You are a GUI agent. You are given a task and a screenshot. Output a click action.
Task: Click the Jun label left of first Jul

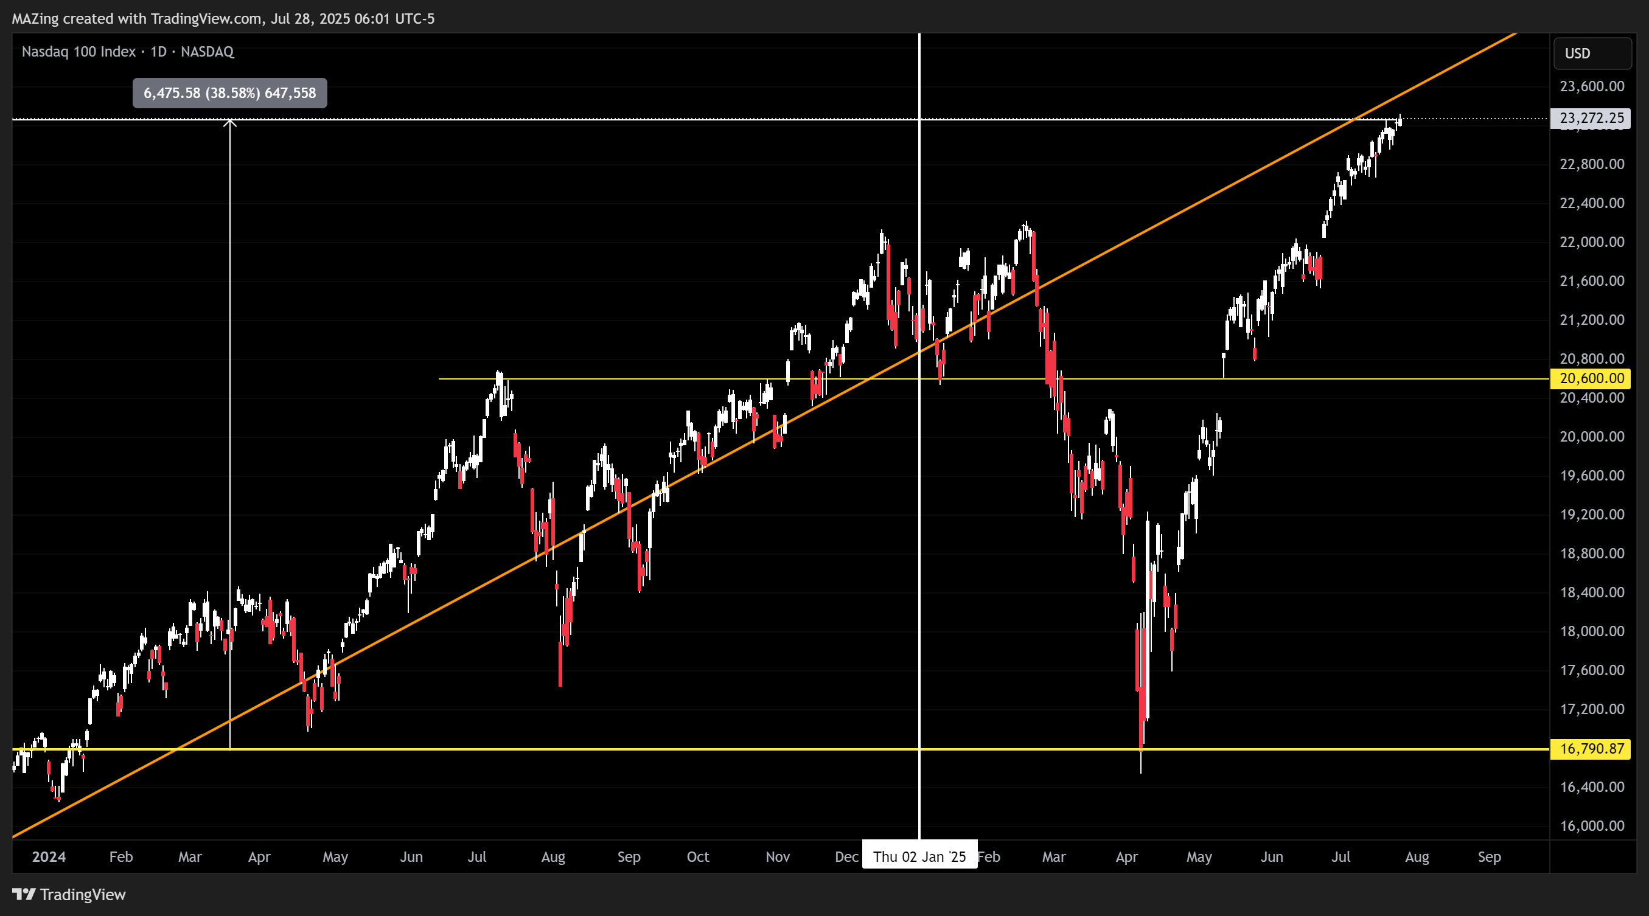[411, 856]
